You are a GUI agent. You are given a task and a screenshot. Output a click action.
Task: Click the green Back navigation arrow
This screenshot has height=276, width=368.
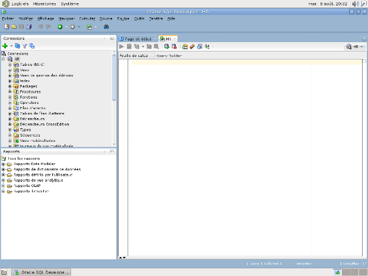[x=60, y=27]
